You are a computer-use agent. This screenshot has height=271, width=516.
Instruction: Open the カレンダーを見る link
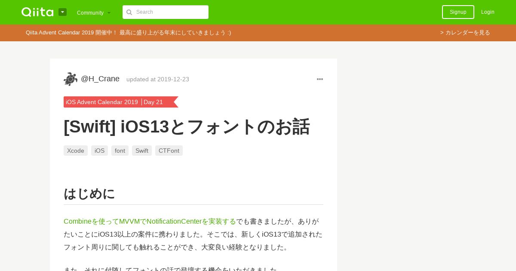(465, 33)
